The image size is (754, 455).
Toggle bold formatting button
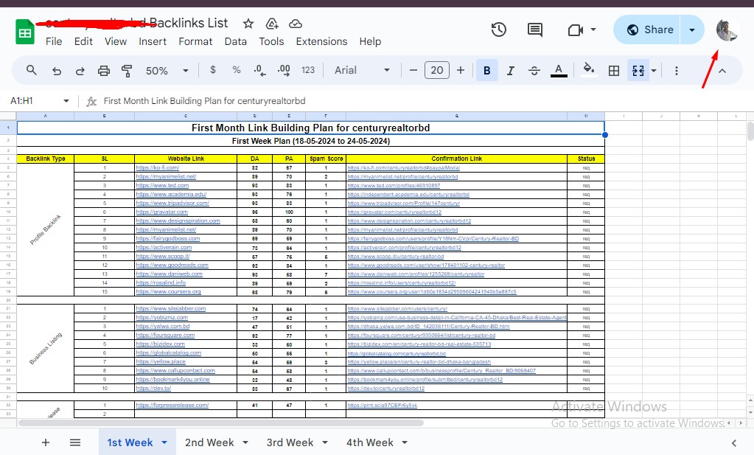[486, 71]
